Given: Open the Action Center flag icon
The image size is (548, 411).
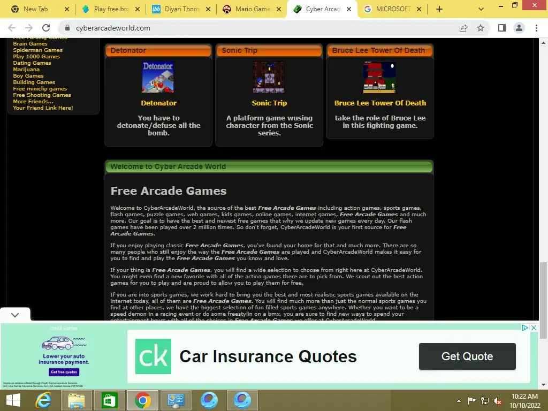Looking at the screenshot, I should pos(471,401).
